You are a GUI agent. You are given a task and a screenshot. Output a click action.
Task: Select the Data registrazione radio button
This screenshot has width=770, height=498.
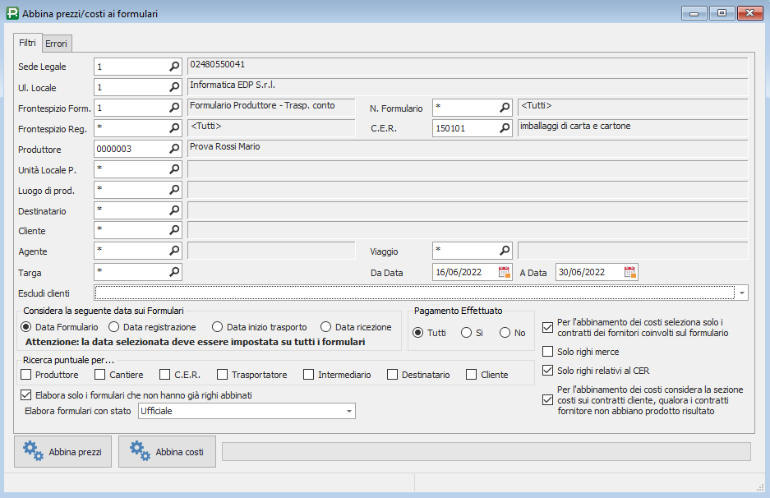(113, 327)
